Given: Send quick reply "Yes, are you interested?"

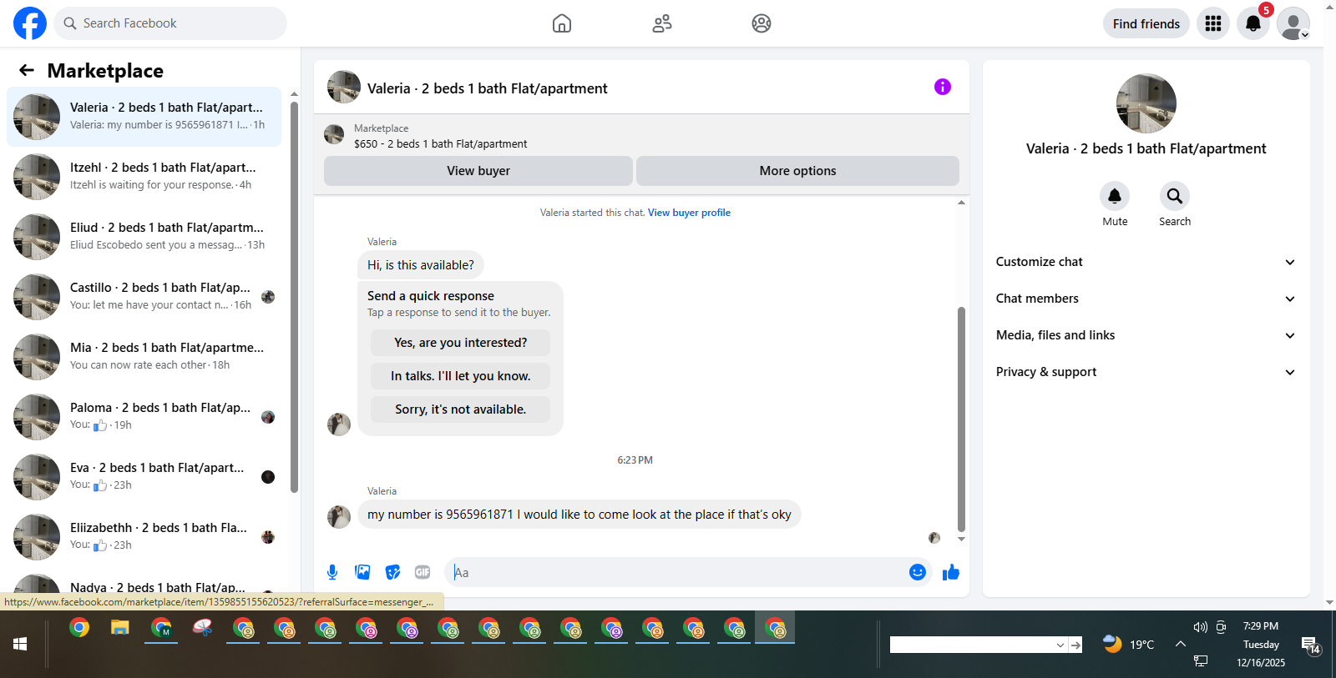Looking at the screenshot, I should pos(460,343).
